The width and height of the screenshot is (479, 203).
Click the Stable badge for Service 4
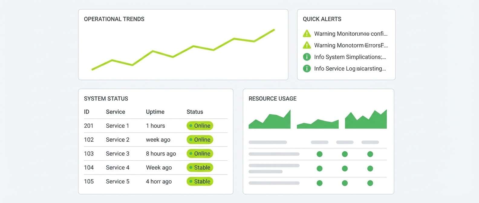pyautogui.click(x=200, y=167)
